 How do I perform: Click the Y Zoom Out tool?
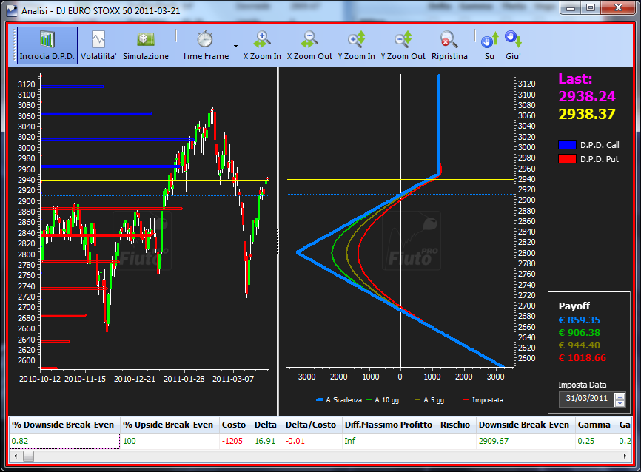403,45
